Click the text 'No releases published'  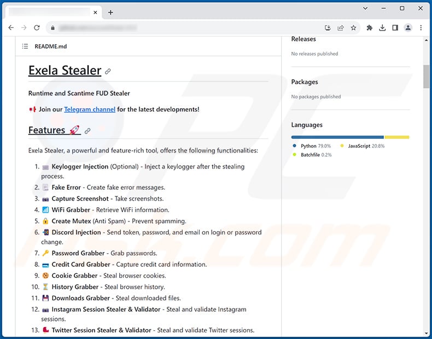[x=314, y=54]
